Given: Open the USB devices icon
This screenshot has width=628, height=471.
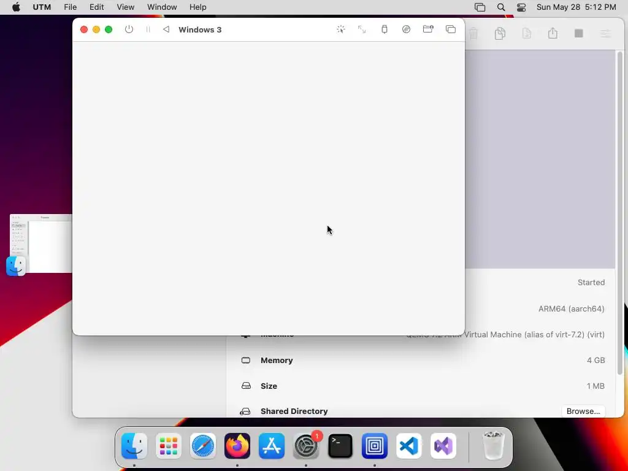Looking at the screenshot, I should click(x=385, y=29).
